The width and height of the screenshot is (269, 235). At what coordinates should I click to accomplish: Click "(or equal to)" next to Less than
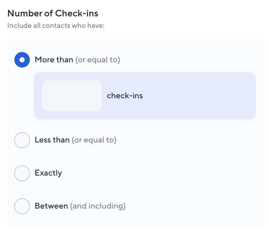(94, 140)
